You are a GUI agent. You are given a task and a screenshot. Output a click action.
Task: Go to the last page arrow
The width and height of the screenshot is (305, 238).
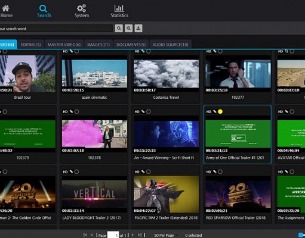point(140,235)
